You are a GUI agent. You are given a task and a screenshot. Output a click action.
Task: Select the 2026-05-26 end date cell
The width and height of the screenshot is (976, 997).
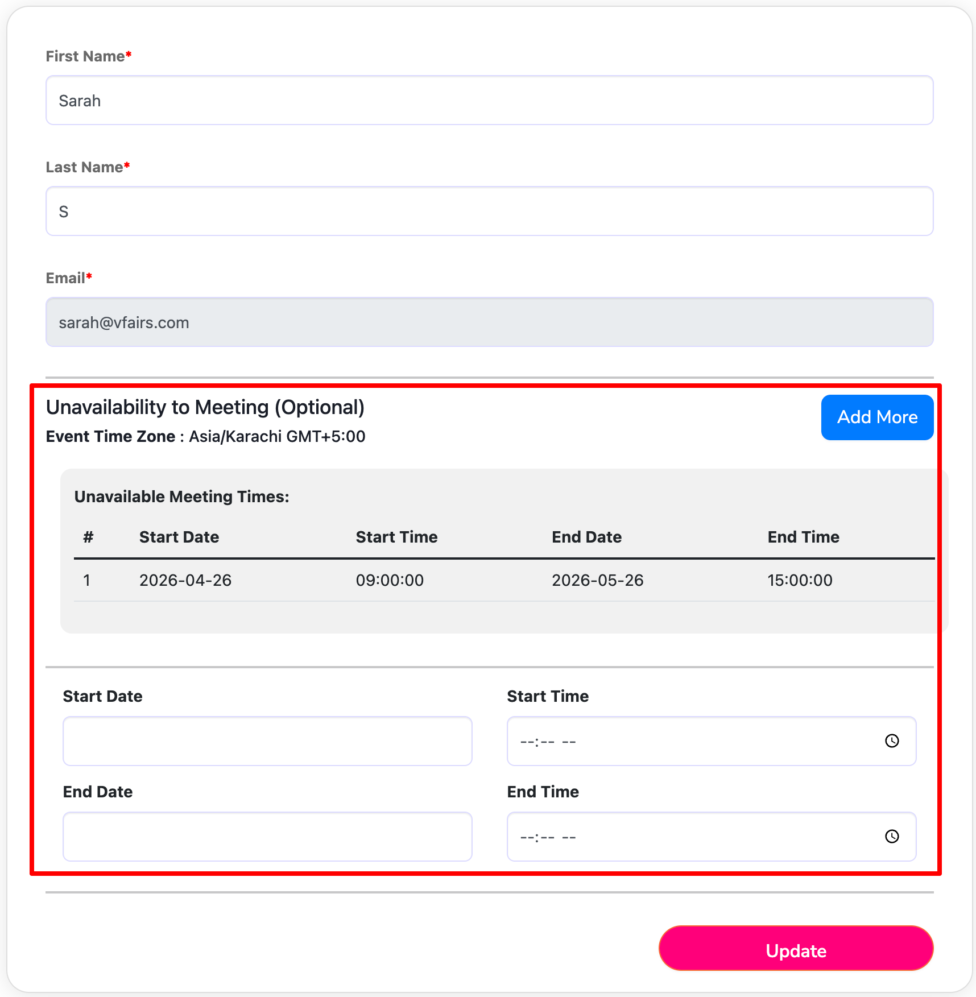[597, 580]
